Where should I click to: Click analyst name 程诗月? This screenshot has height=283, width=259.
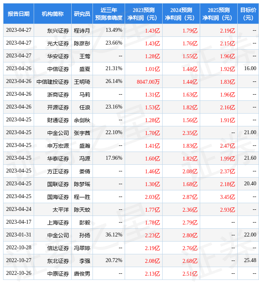pos(82,30)
